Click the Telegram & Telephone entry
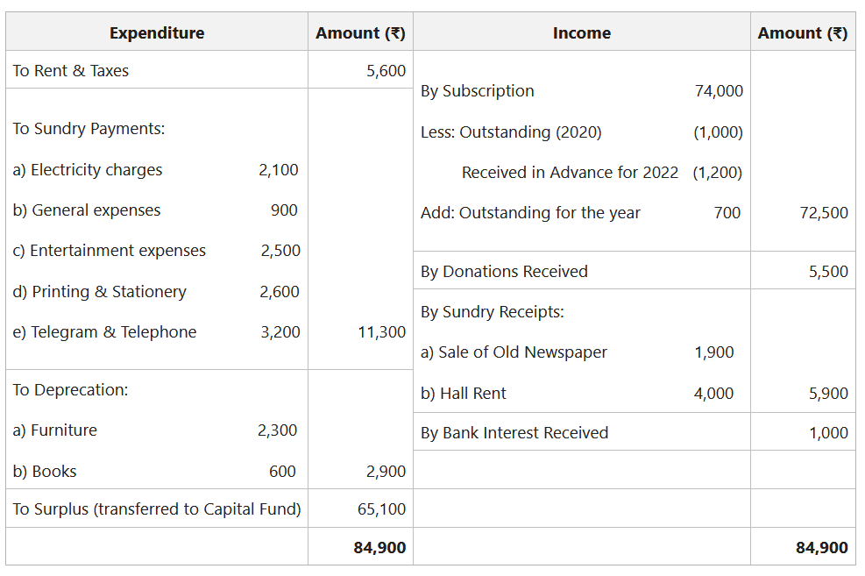Viewport: 865px width, 576px height. point(105,332)
